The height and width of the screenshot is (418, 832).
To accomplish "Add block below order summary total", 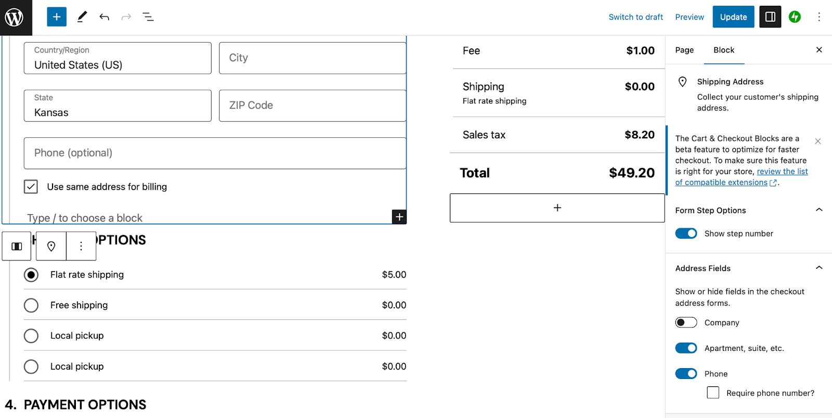I will (557, 208).
